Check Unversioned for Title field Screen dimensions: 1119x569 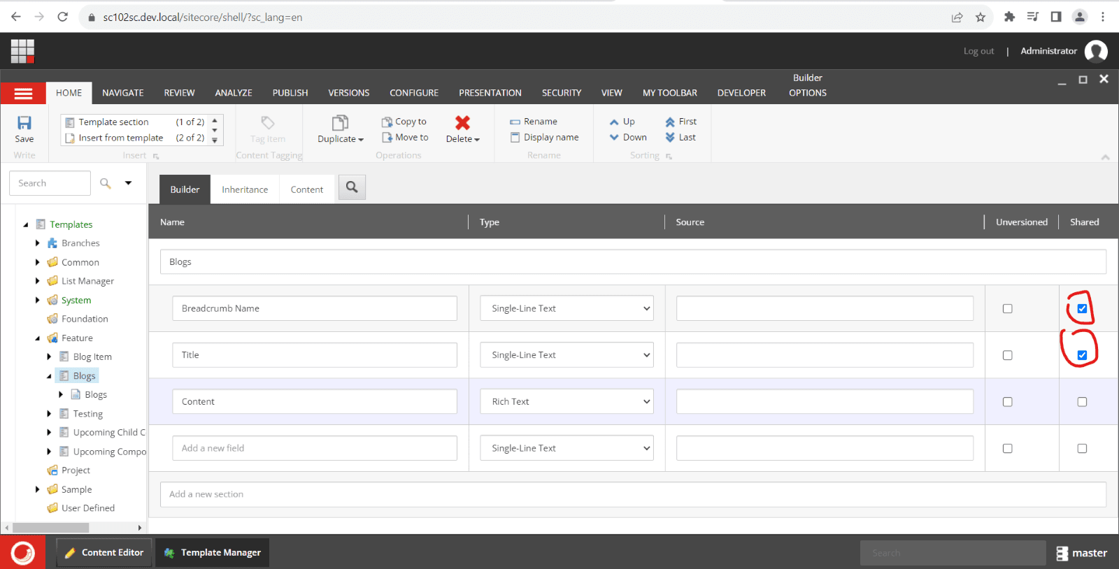[x=1007, y=355]
